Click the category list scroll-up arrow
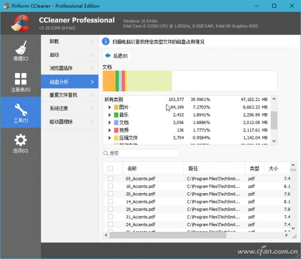301x259 pixels. click(x=274, y=99)
